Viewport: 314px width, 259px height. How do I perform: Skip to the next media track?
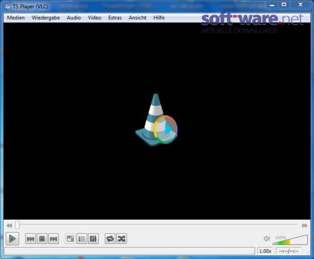click(x=53, y=239)
